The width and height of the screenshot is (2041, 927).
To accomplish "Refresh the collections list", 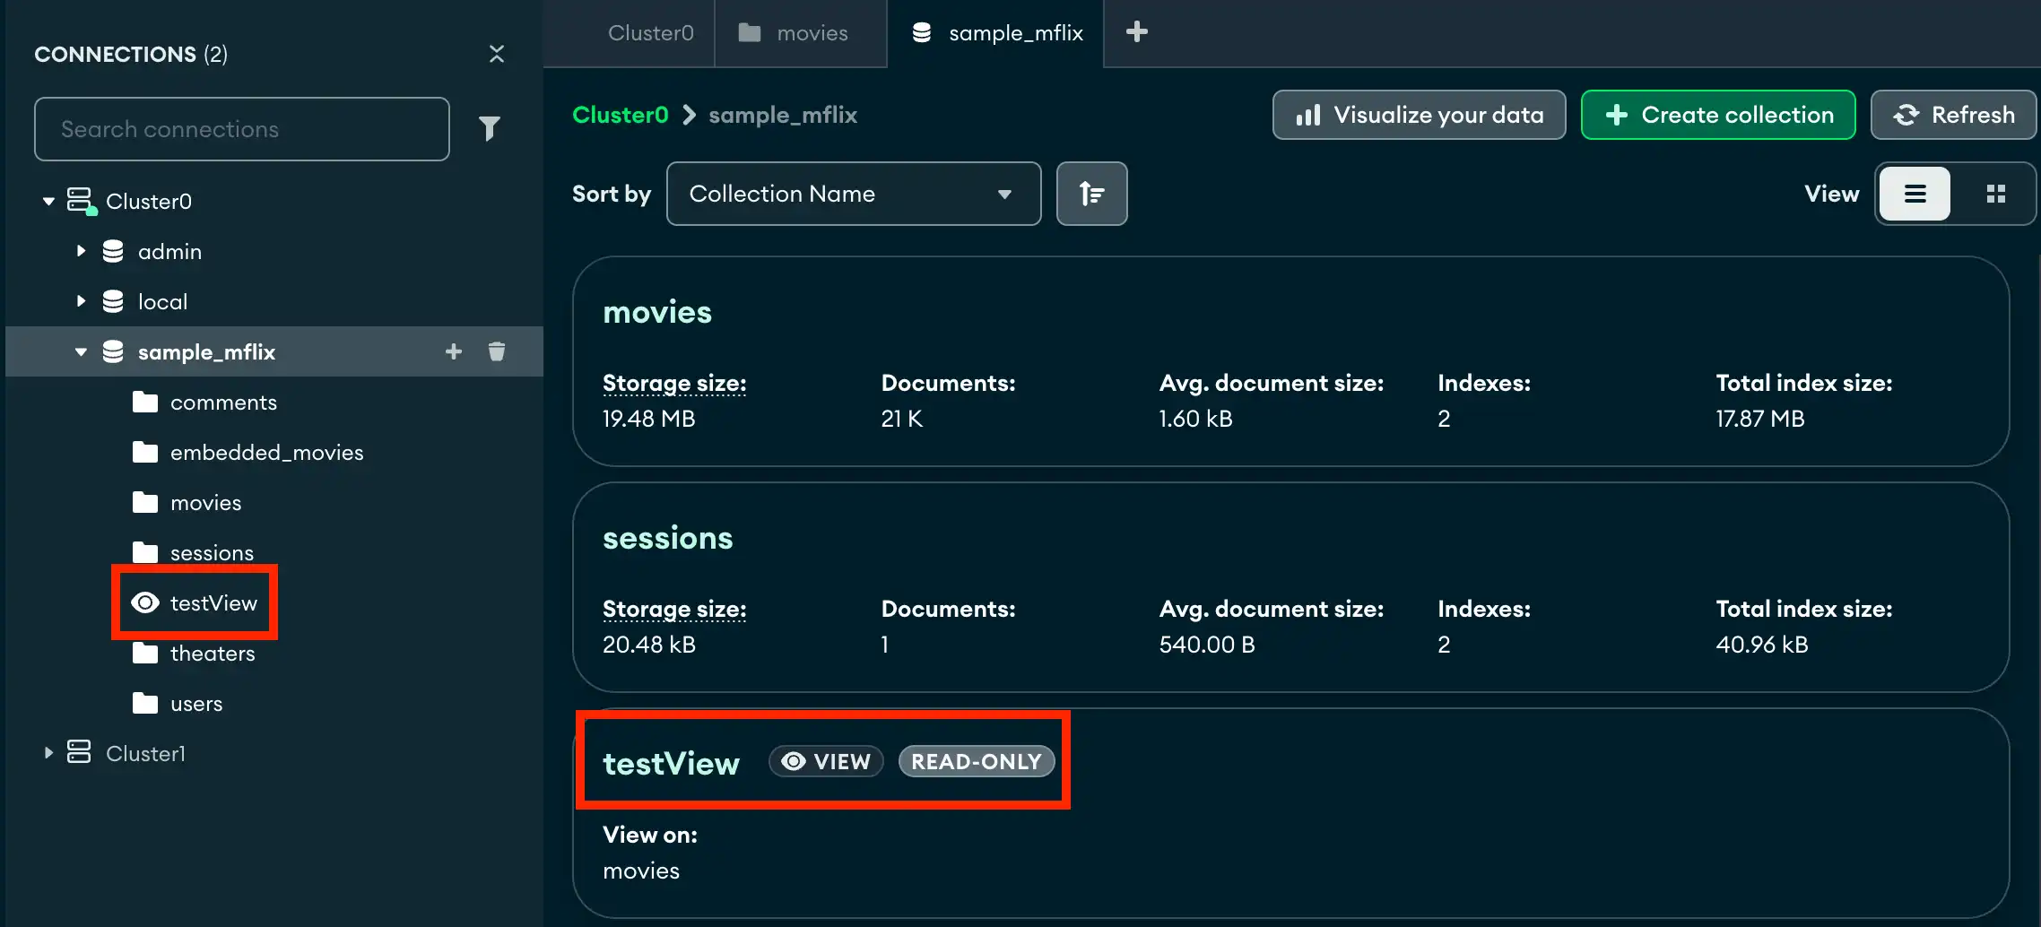I will pos(1953,115).
